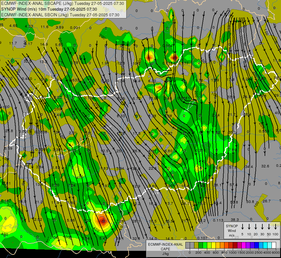Click the SBCAPE title line at top

pyautogui.click(x=62, y=3)
